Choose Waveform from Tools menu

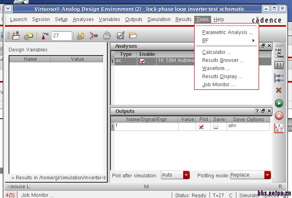pos(227,68)
